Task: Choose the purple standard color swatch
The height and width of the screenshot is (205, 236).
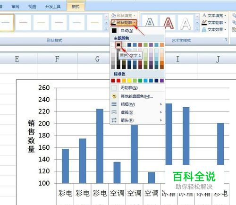Action: click(162, 81)
